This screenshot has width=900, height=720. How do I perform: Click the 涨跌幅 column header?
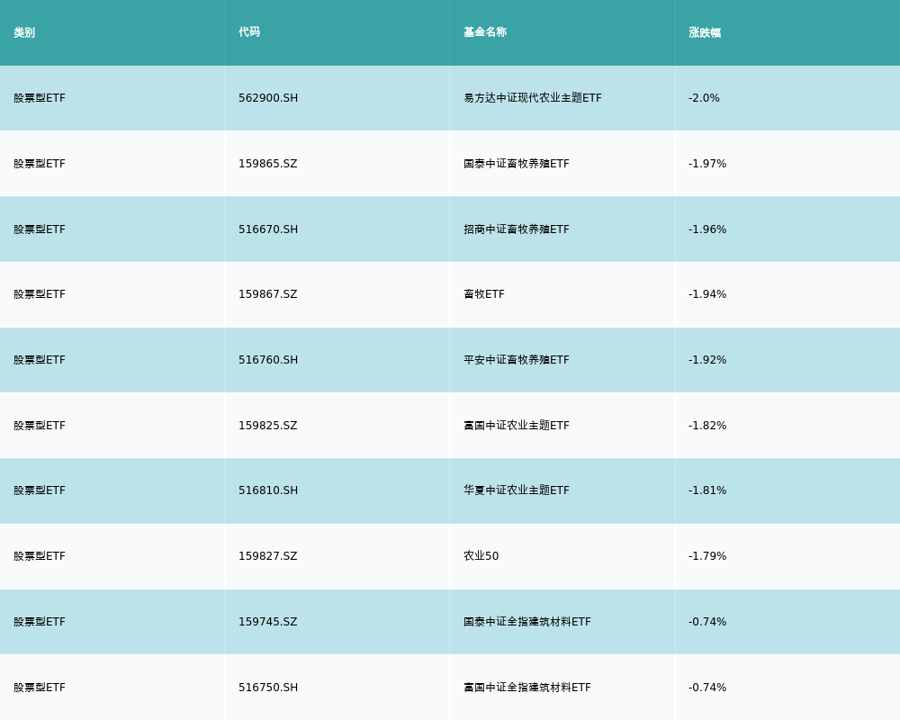click(x=705, y=32)
